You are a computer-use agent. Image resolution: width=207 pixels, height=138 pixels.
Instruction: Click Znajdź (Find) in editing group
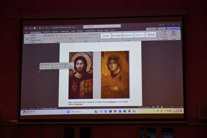click(x=164, y=32)
